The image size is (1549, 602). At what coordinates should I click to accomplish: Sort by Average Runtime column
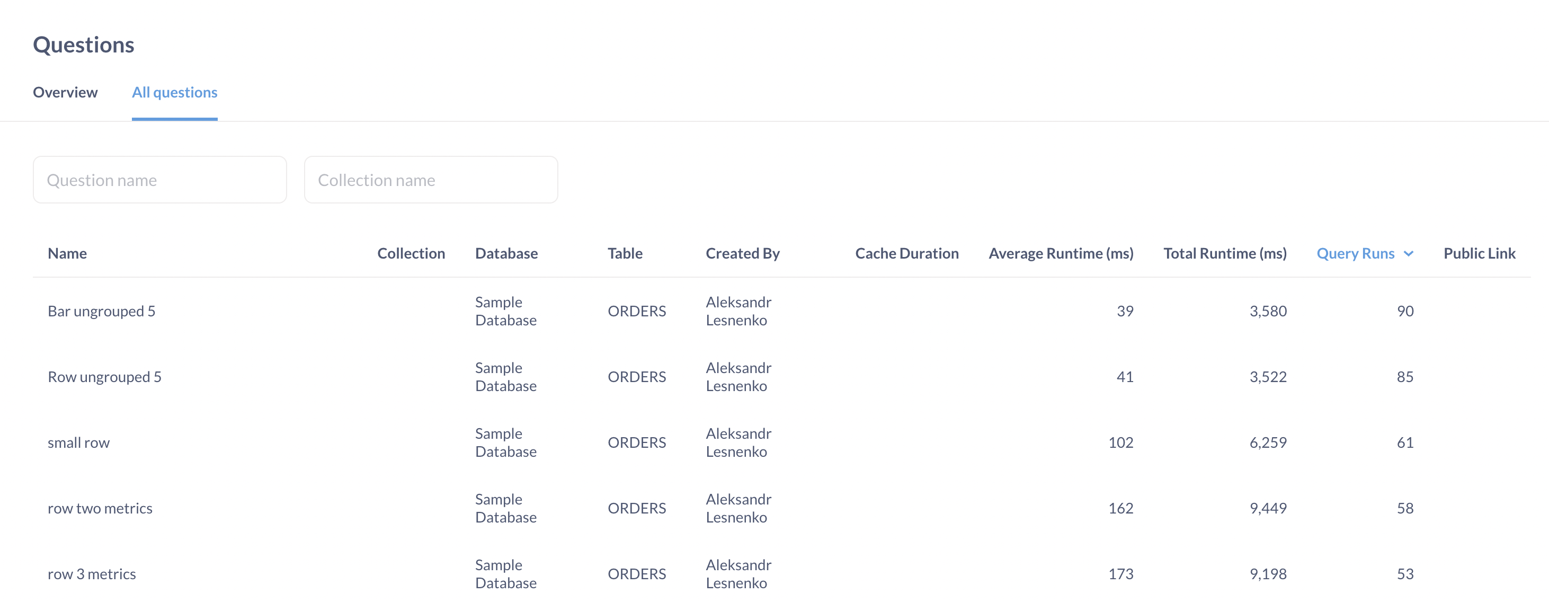pos(1060,253)
